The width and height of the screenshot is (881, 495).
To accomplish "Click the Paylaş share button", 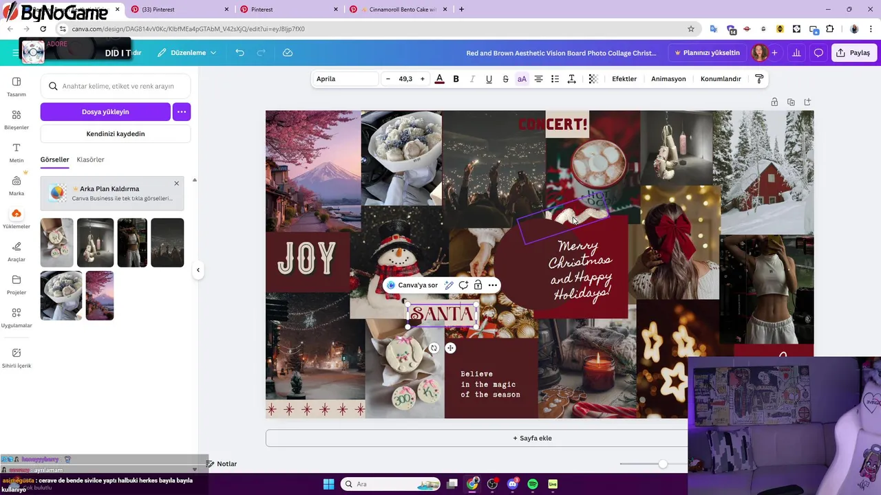I will [853, 53].
